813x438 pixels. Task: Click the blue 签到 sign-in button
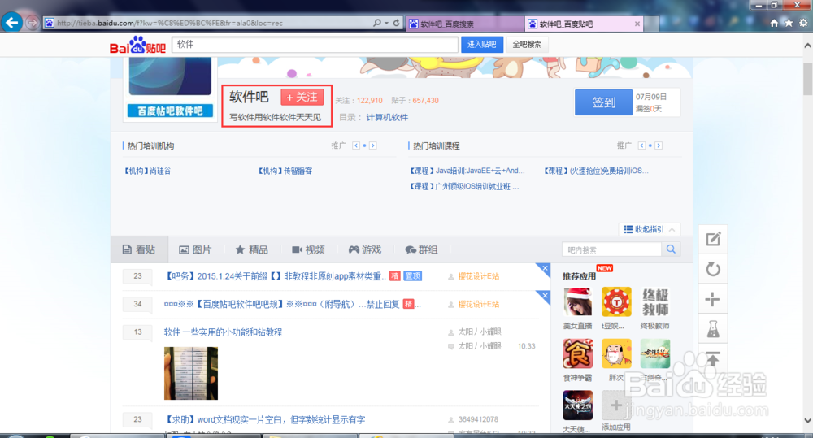(x=603, y=102)
